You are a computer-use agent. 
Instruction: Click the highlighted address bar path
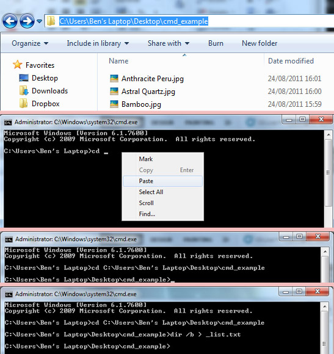coord(134,21)
